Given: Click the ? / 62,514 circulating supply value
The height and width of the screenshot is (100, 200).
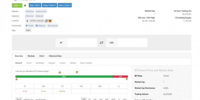Looking at the screenshot, I should coord(187,21).
